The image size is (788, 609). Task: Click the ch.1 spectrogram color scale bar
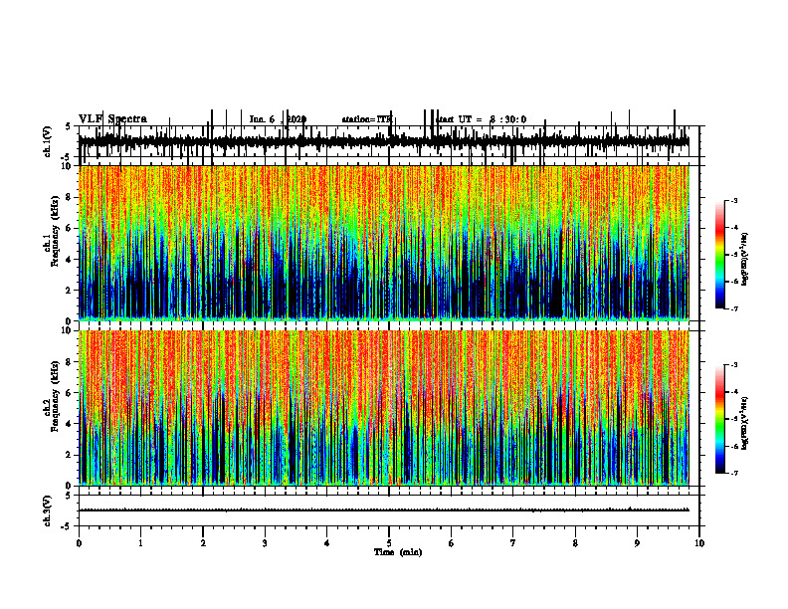point(720,255)
